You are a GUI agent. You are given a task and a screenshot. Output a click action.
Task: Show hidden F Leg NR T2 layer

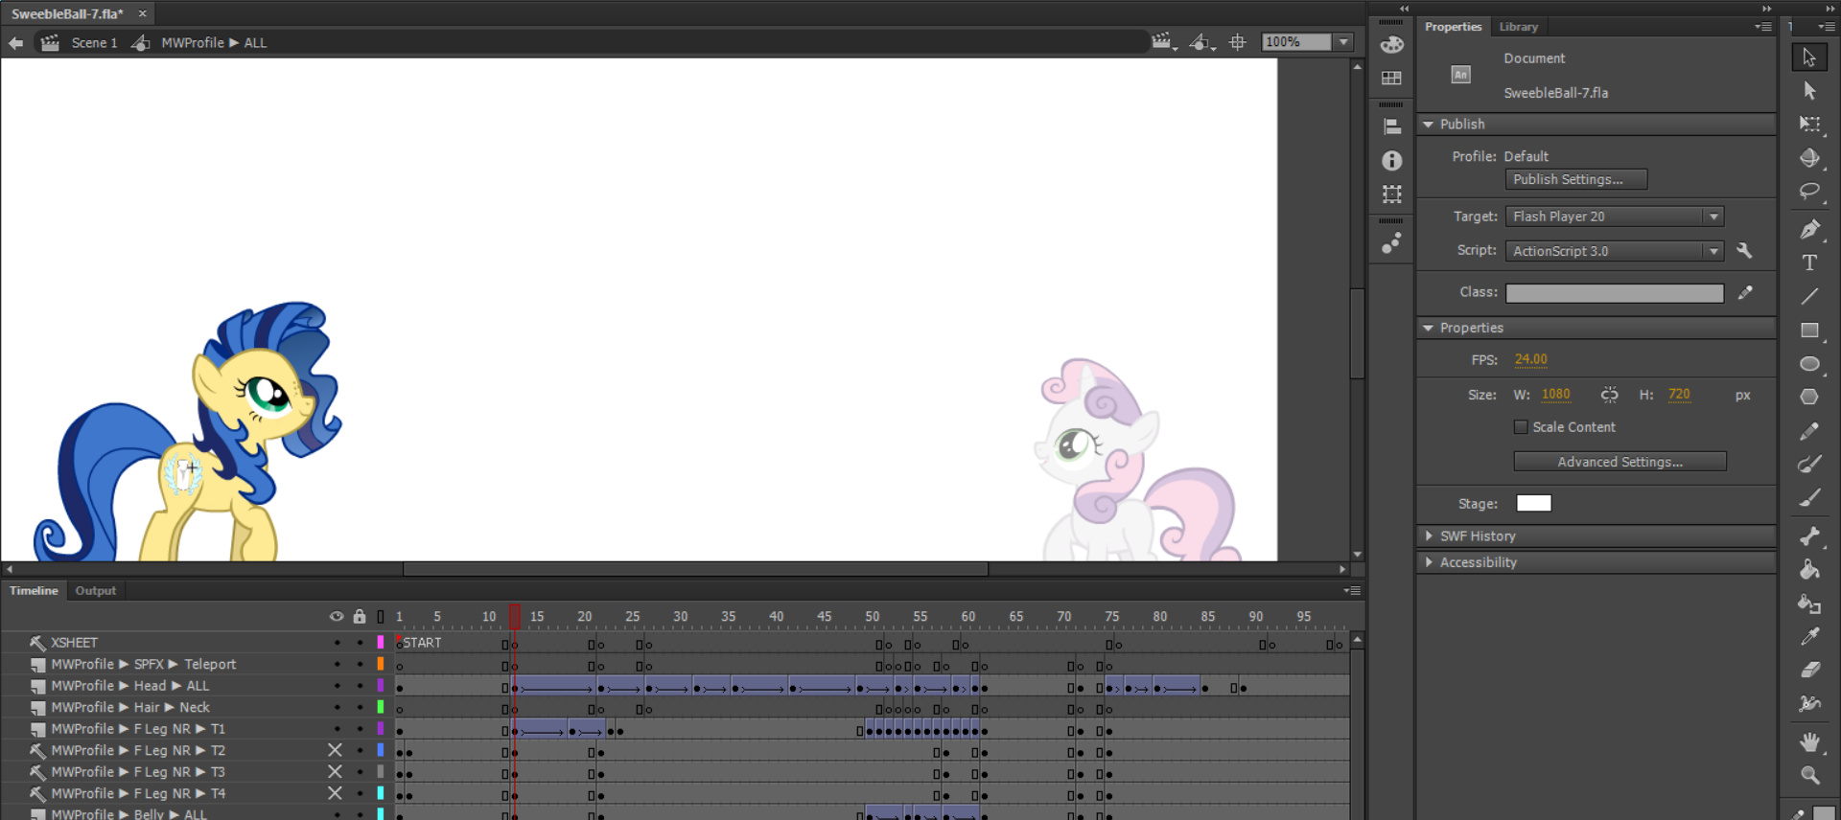[x=335, y=750]
